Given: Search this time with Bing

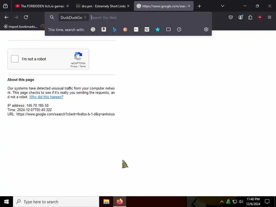Looking at the screenshot, I should (114, 29).
